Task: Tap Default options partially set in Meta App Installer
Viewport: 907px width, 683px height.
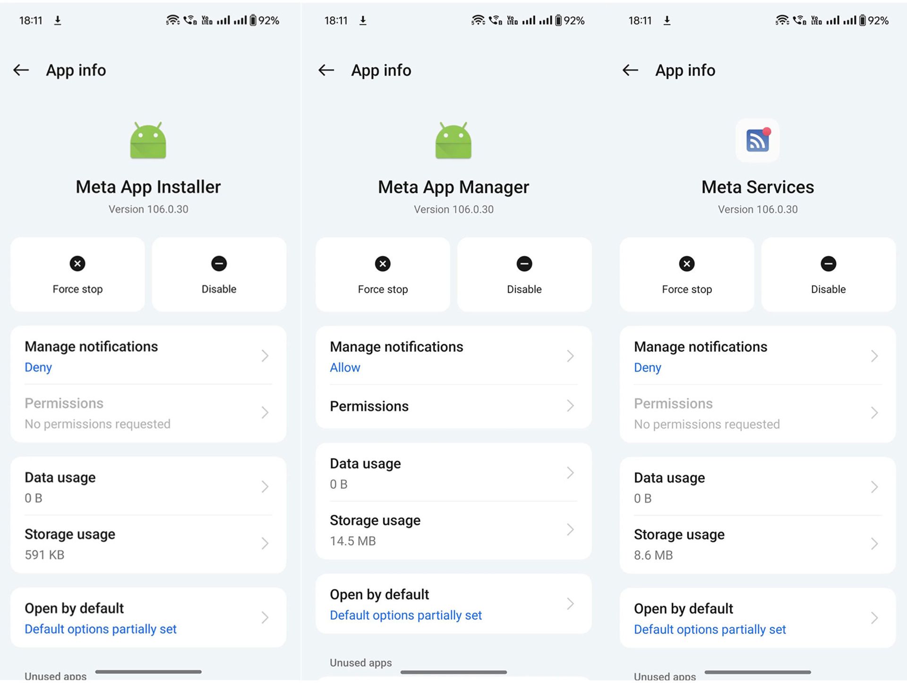Action: click(101, 629)
